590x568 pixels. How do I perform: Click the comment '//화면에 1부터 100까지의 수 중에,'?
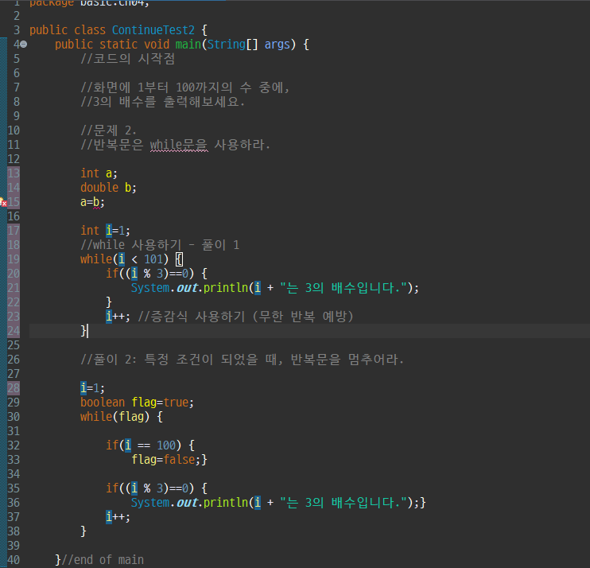pos(184,88)
